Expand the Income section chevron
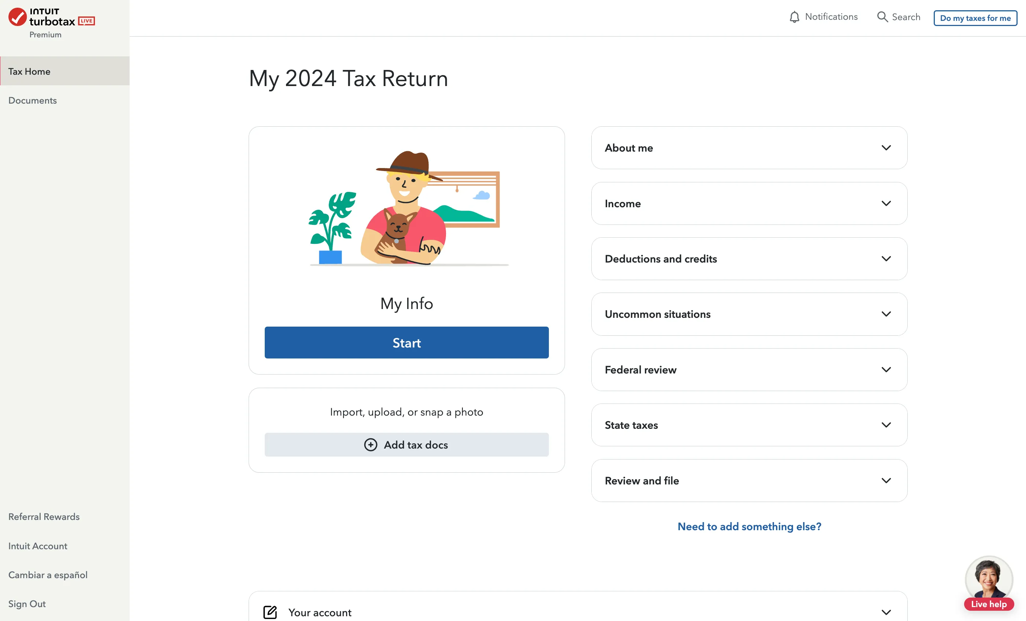This screenshot has height=621, width=1026. pyautogui.click(x=886, y=203)
